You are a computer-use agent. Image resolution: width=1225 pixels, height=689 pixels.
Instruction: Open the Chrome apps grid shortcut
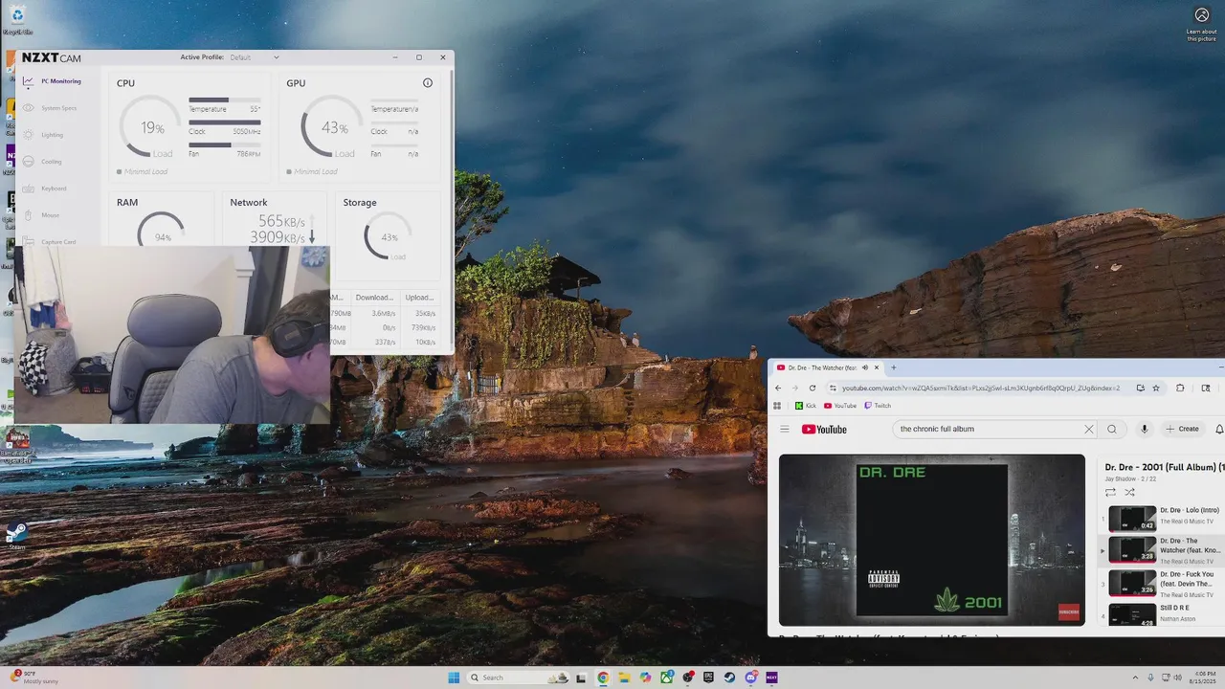[777, 406]
